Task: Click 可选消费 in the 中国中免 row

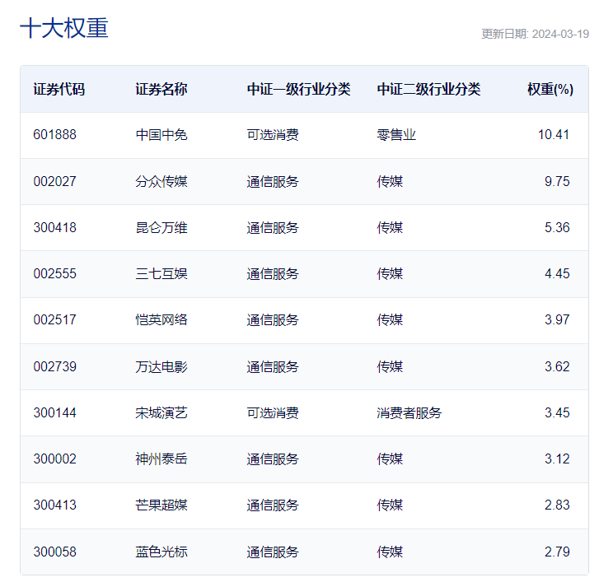Action: click(273, 135)
